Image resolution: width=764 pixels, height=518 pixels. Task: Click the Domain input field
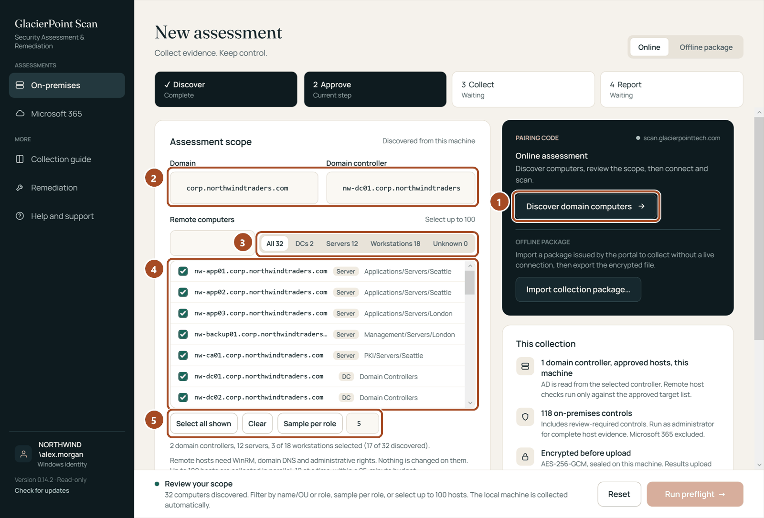point(244,188)
